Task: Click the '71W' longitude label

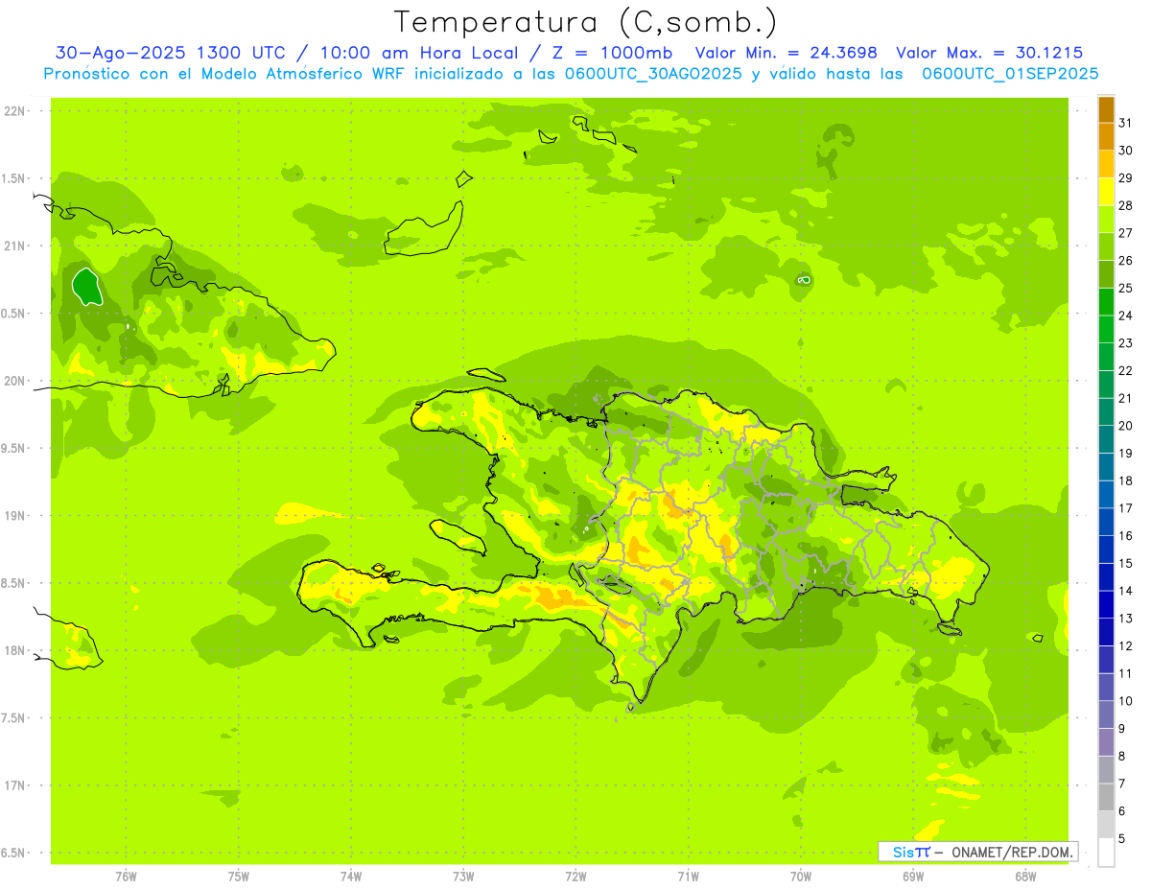Action: point(688,876)
